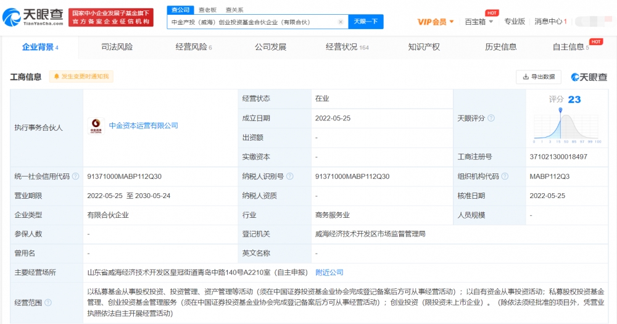Open the VIP会员 dropdown menu

(x=436, y=22)
